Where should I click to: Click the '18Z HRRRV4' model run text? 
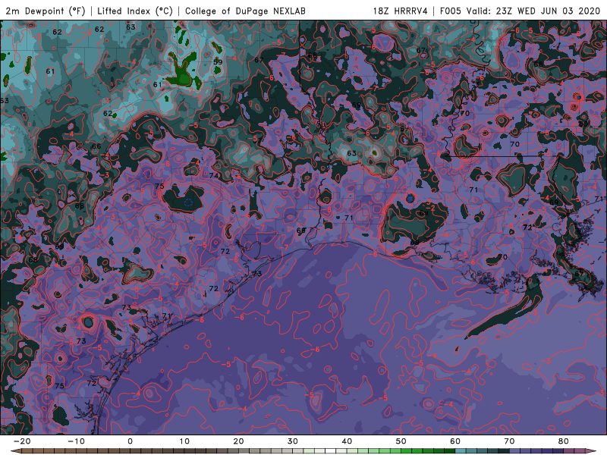tap(400, 11)
